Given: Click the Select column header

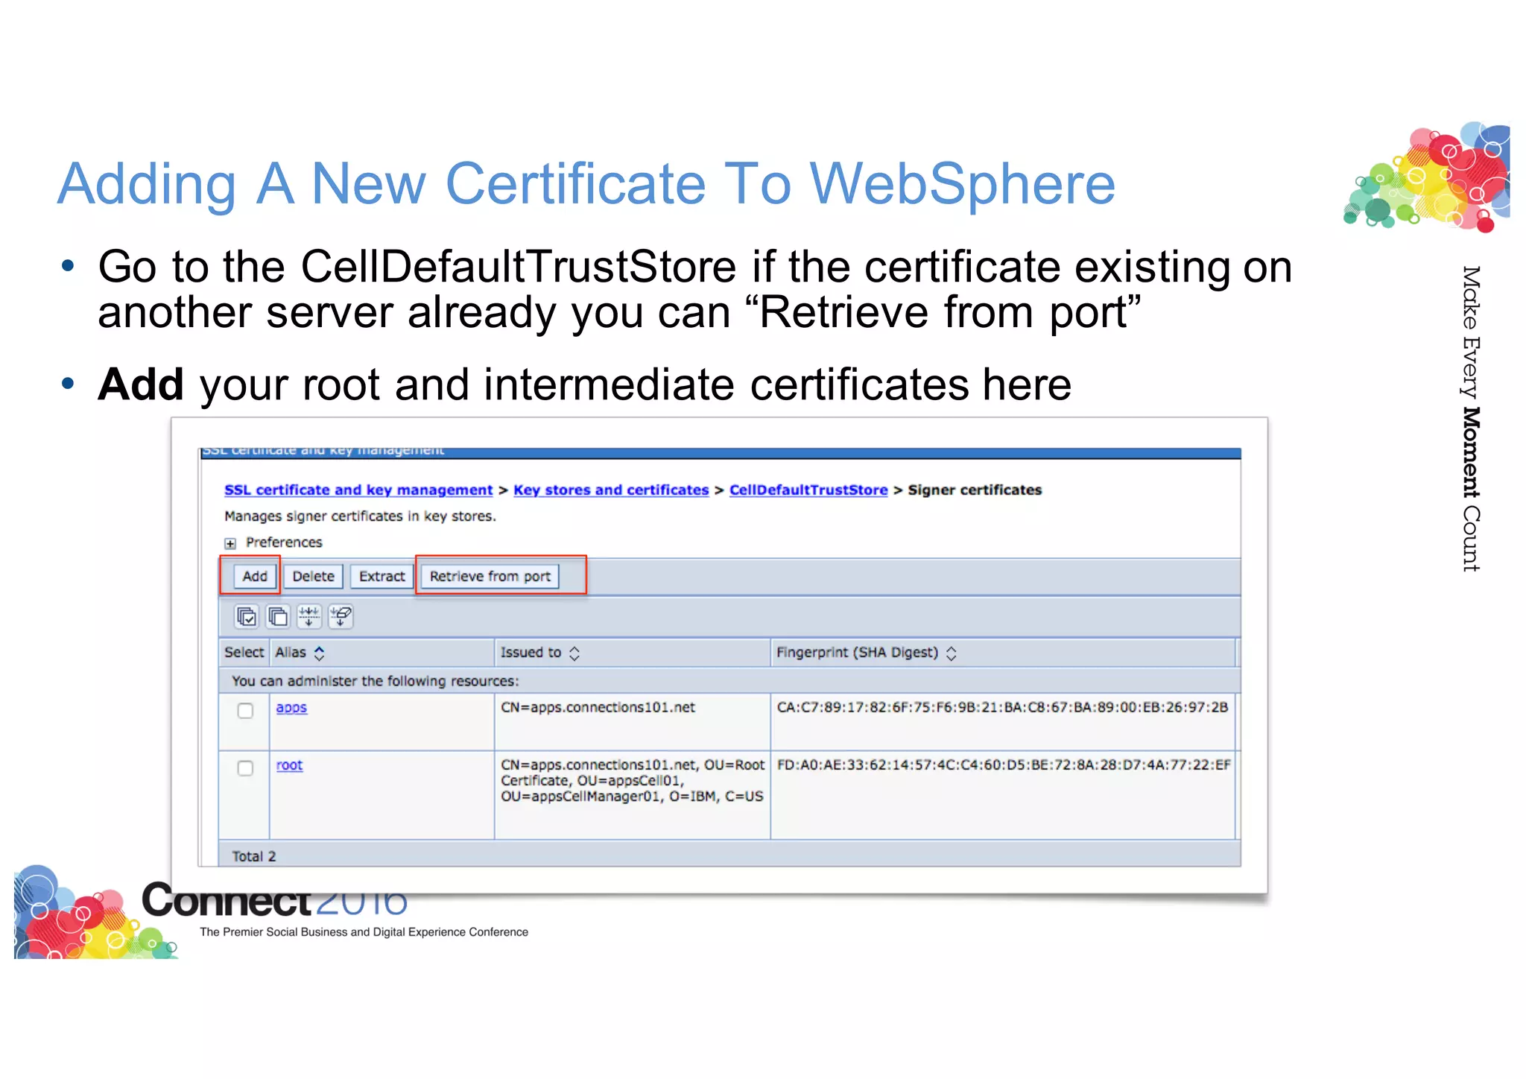Looking at the screenshot, I should [244, 653].
